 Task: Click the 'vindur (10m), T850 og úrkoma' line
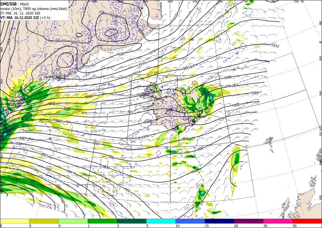34,9
